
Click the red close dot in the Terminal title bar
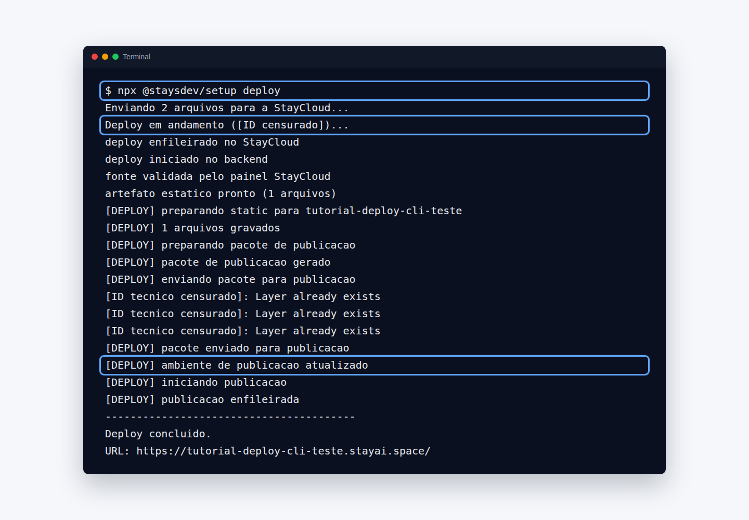(95, 57)
